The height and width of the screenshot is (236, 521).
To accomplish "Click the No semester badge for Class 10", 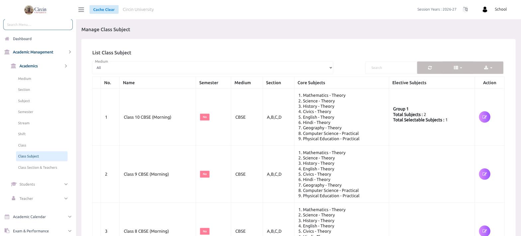I will tap(205, 117).
